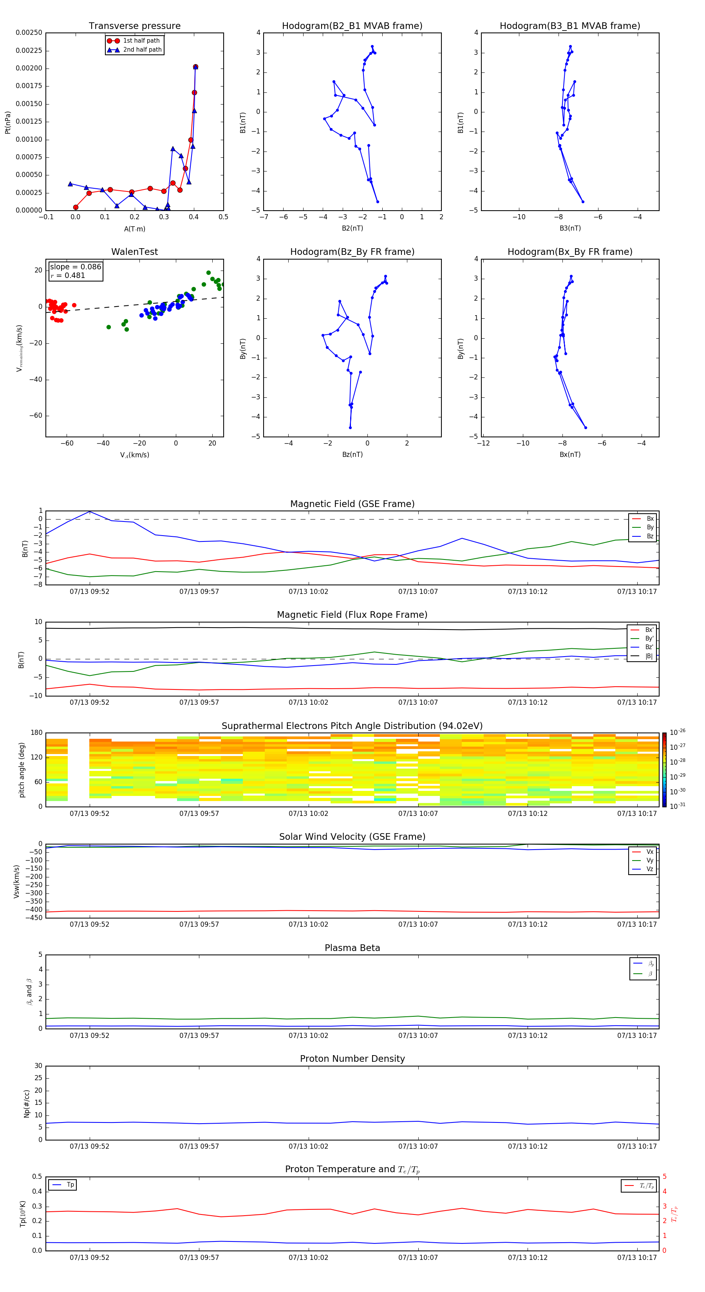Click 'slope = 0.086' annotation text
The image size is (705, 1292).
[75, 267]
